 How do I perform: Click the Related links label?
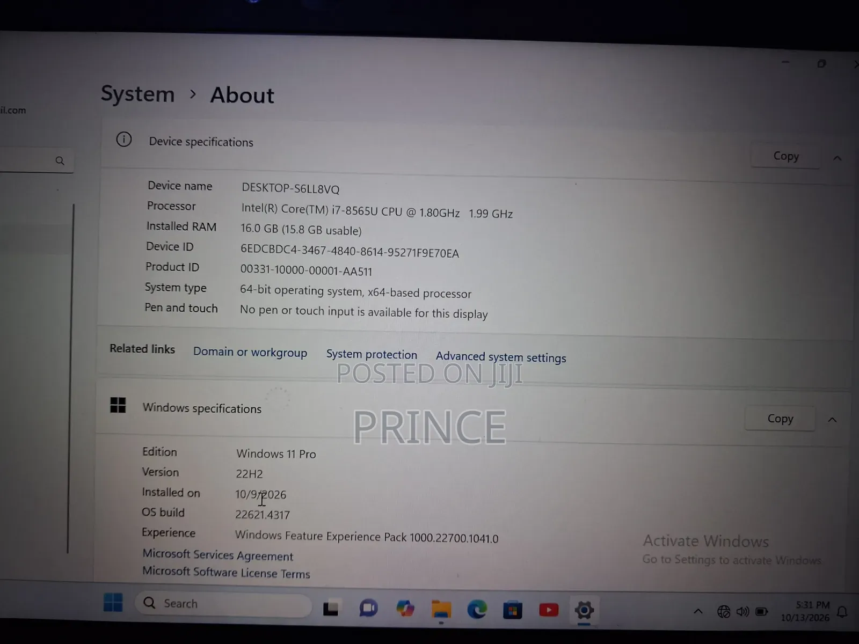pos(142,348)
